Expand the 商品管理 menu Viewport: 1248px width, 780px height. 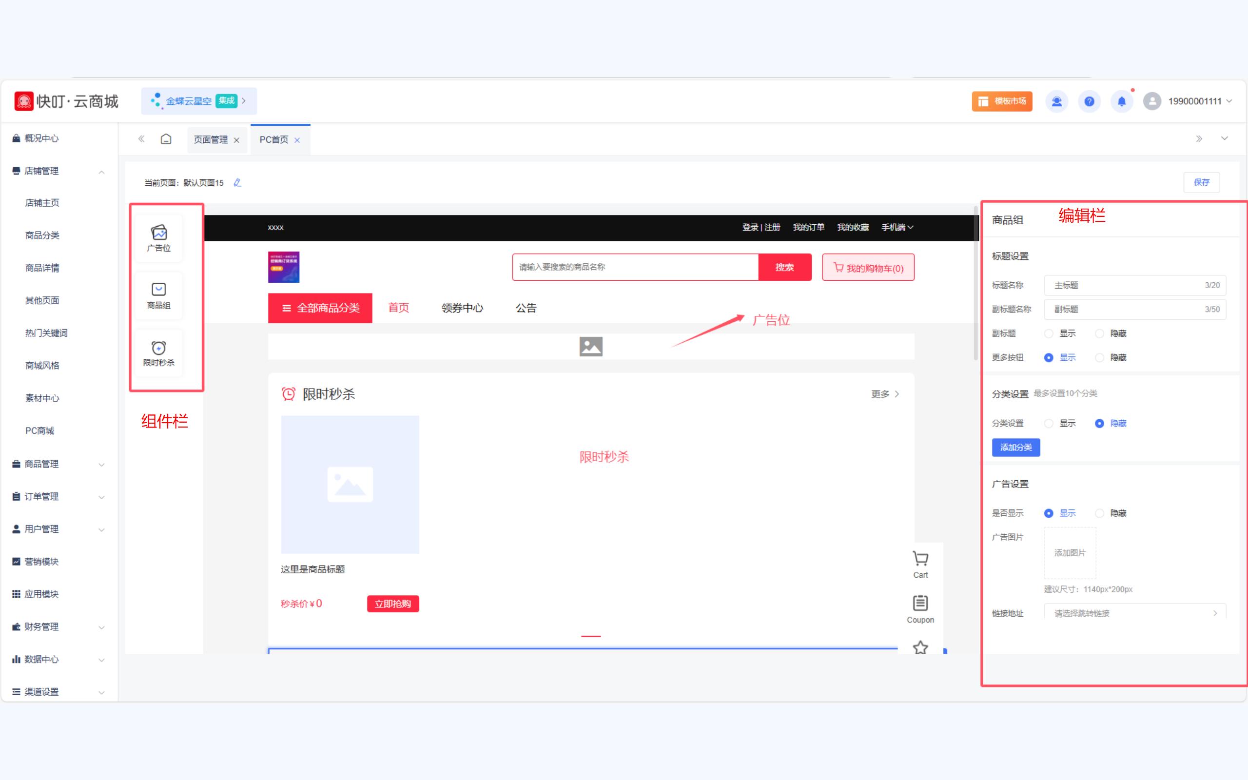pyautogui.click(x=101, y=465)
